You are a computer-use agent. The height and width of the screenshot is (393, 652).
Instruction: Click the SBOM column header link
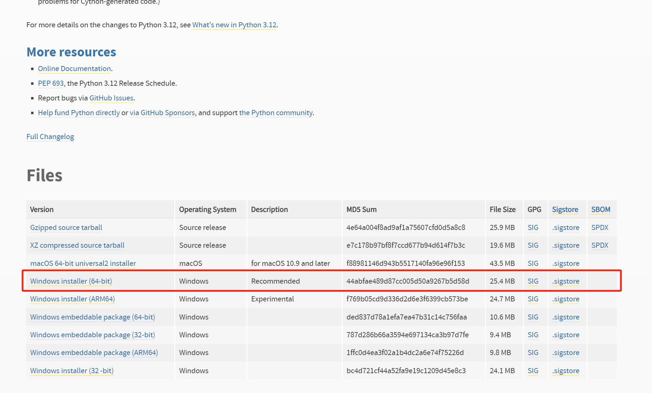coord(600,209)
